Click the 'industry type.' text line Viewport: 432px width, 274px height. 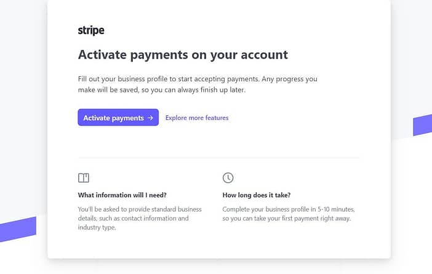point(97,227)
